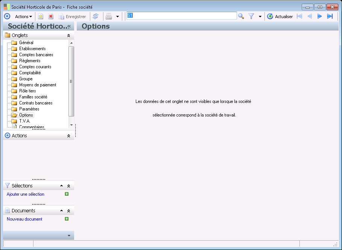Click the new record icon
342x250 pixels.
tap(41, 17)
